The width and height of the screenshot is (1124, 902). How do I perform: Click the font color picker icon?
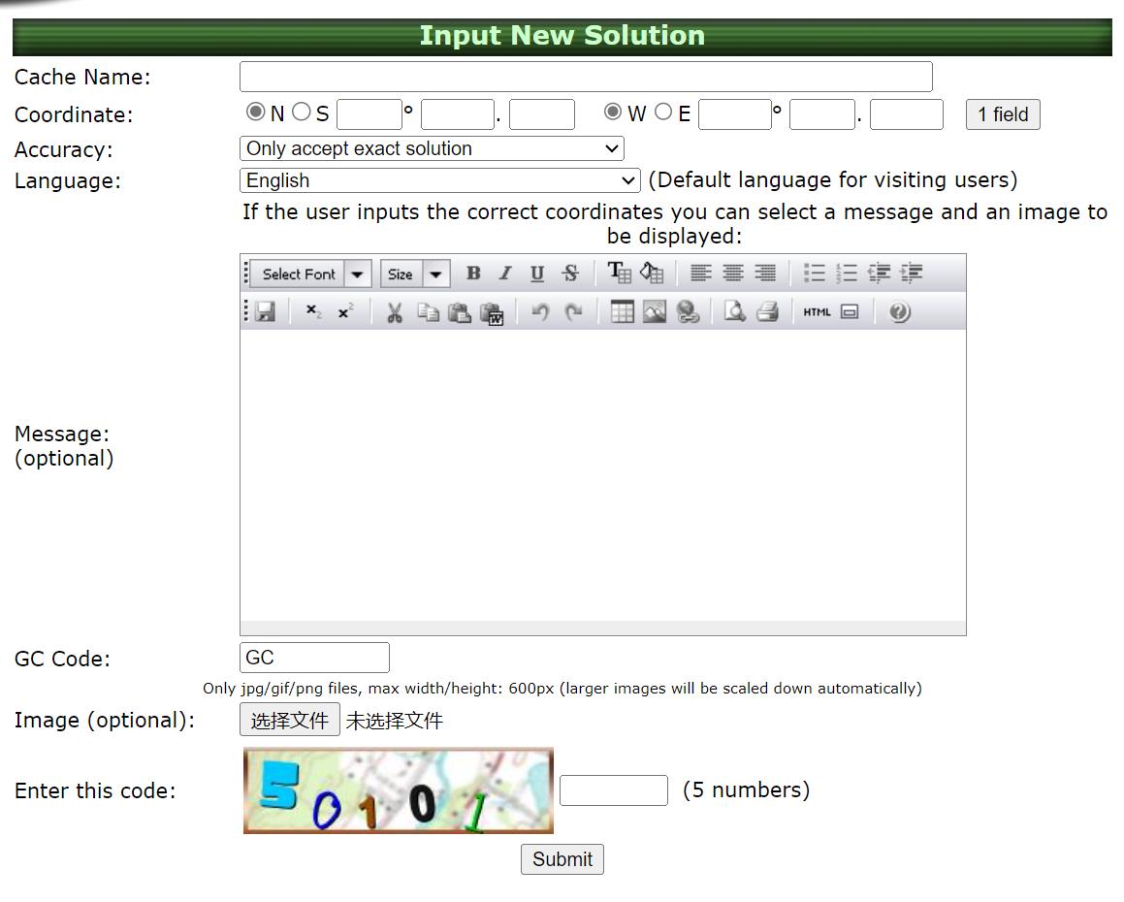click(619, 274)
